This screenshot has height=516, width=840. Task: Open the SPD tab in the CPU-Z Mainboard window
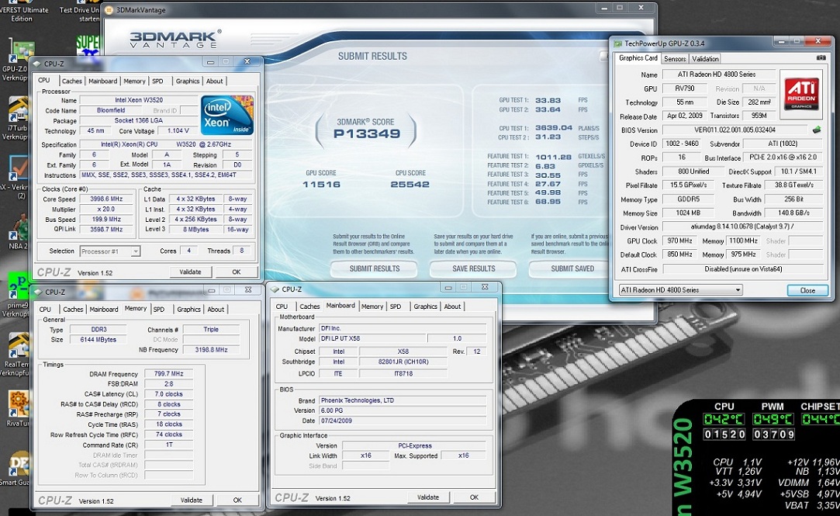(x=396, y=306)
